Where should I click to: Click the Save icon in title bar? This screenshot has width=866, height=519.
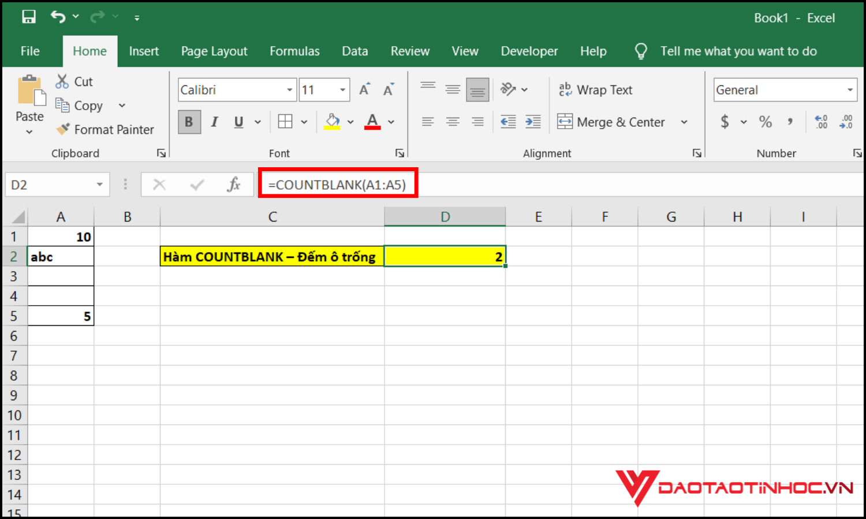pos(29,17)
